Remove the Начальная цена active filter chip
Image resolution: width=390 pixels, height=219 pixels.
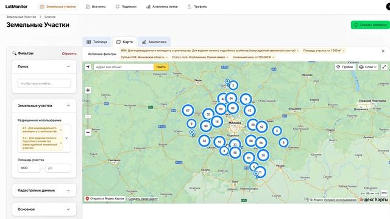273,57
